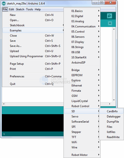The height and width of the screenshot is (158, 124).
Task: Choose New from the File menu
Action: 33,15
